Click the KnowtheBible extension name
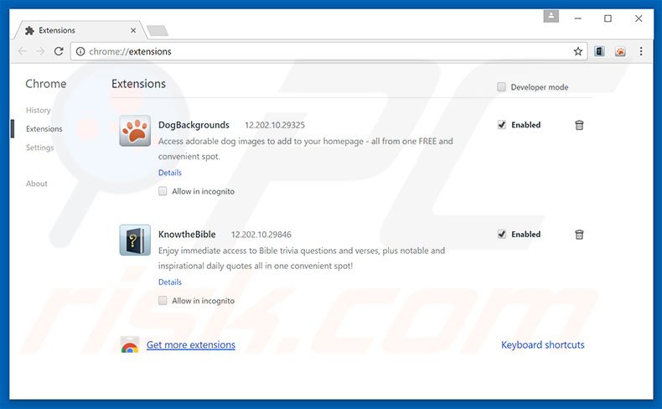662x409 pixels. click(187, 235)
